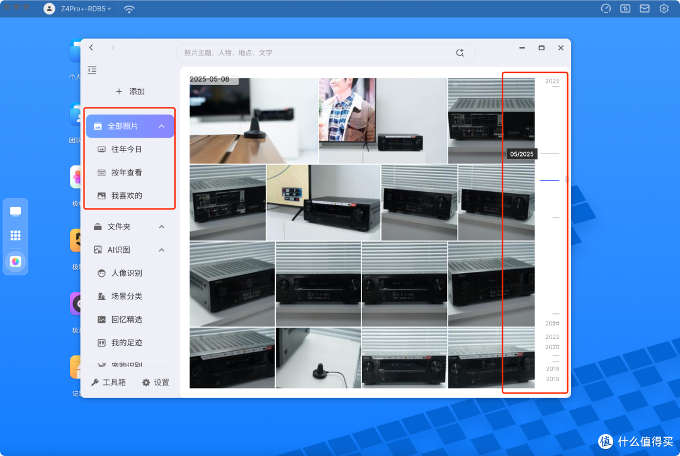The height and width of the screenshot is (456, 680).
Task: Open system settings gear in top bar
Action: pyautogui.click(x=664, y=9)
